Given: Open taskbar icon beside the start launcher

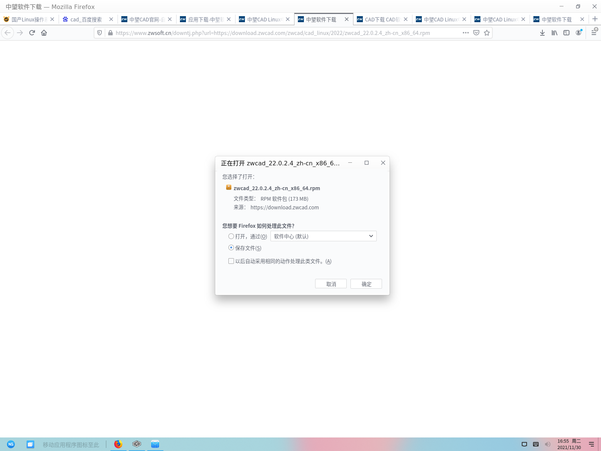Looking at the screenshot, I should [30, 444].
